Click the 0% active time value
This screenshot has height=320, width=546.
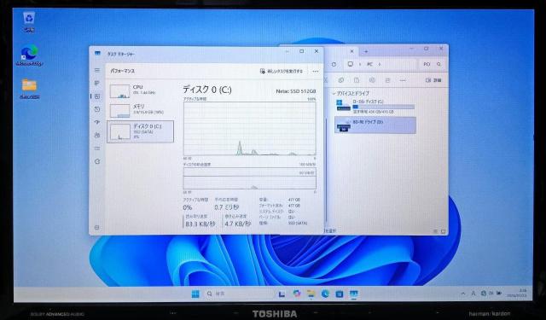(188, 207)
